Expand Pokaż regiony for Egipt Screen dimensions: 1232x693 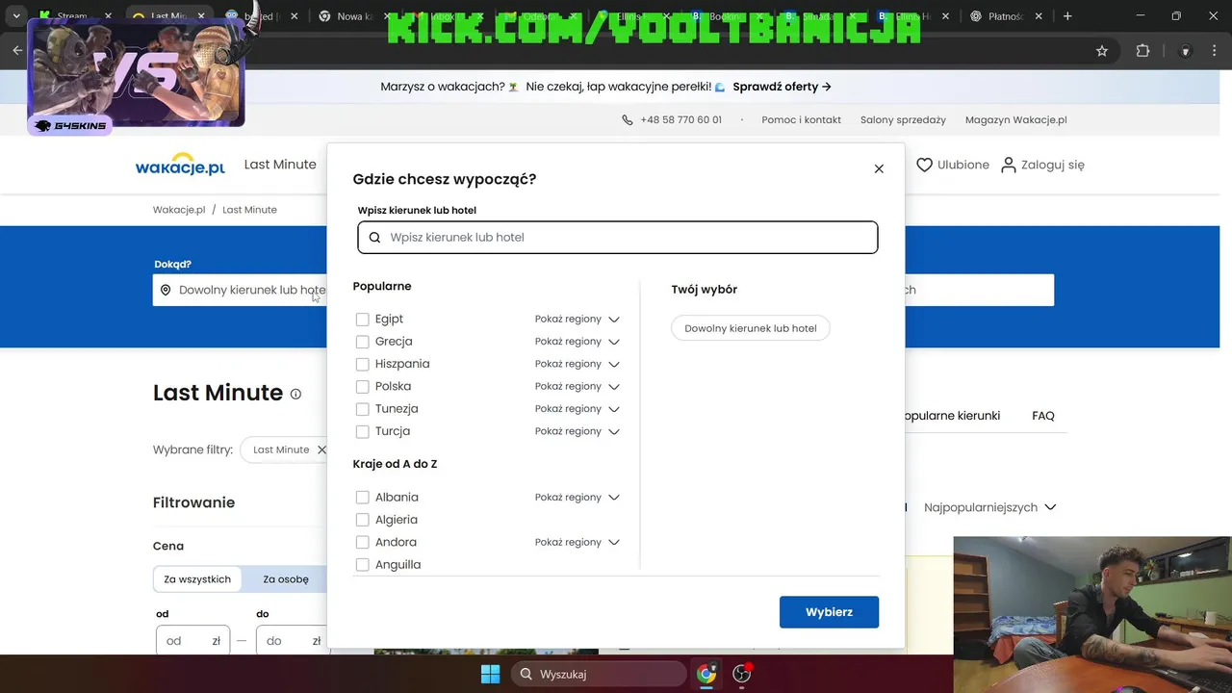(577, 320)
